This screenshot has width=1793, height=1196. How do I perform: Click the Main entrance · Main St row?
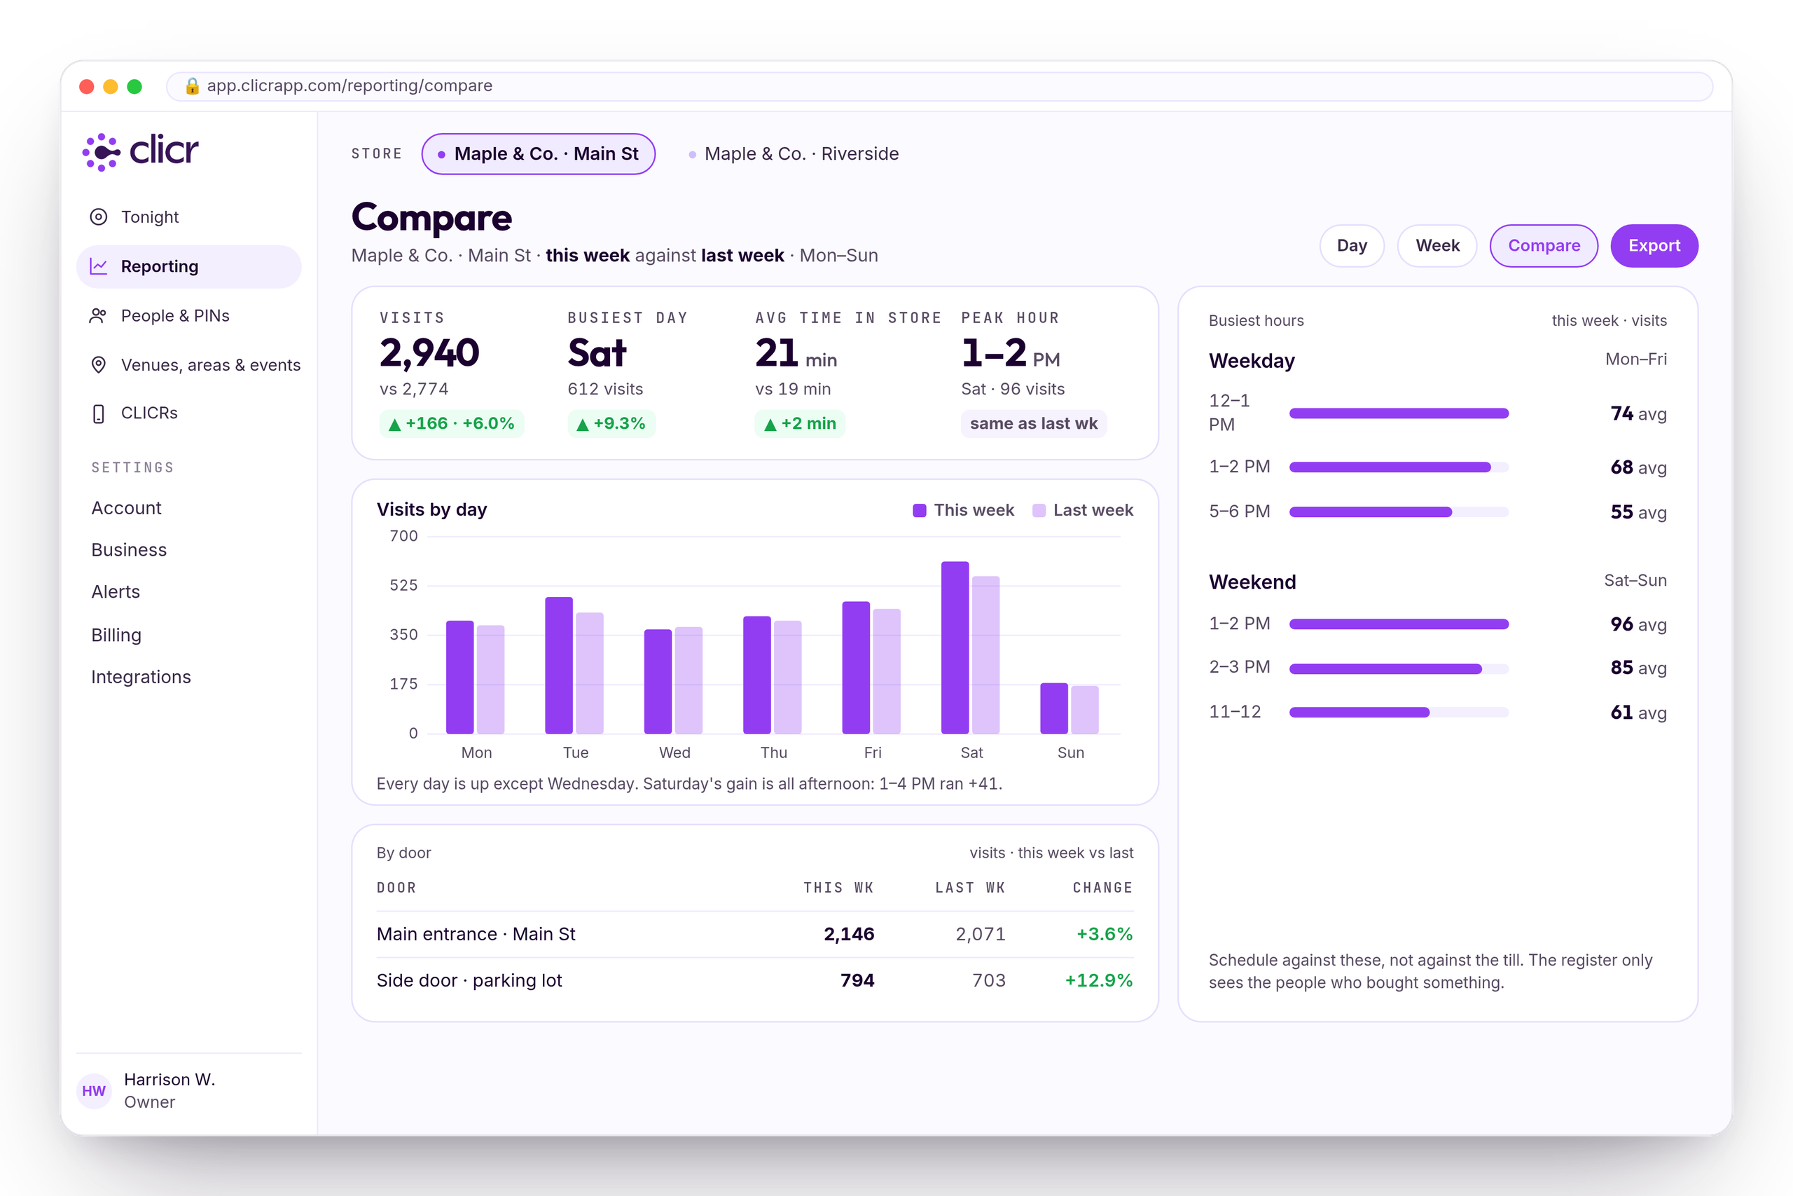pos(755,935)
